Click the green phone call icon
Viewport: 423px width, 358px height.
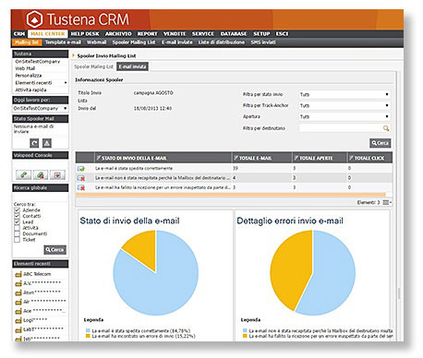(x=23, y=174)
